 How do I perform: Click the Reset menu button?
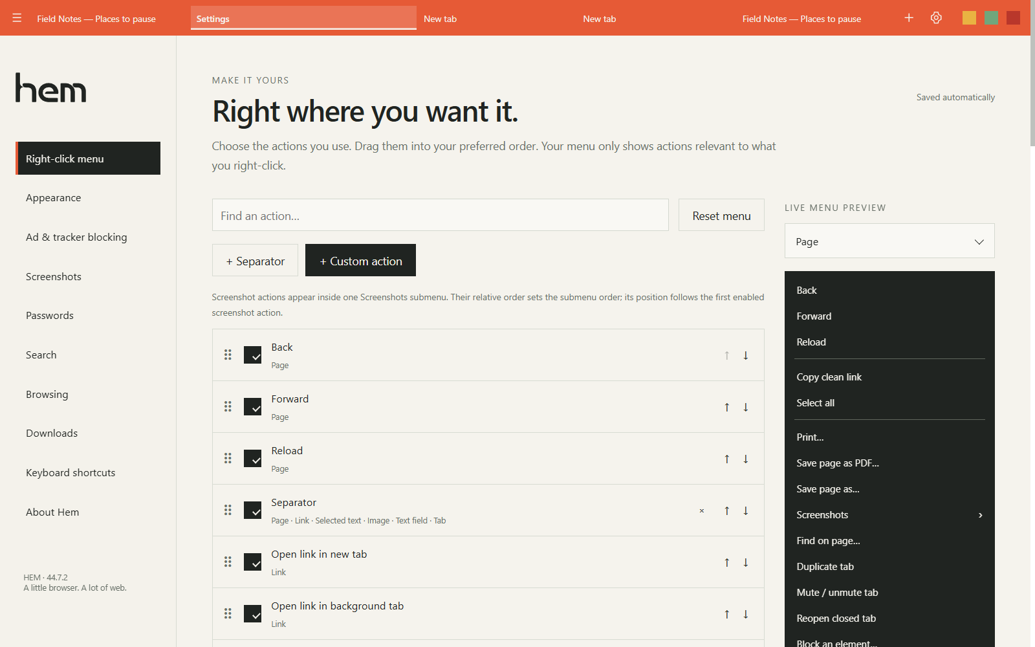[x=721, y=215]
